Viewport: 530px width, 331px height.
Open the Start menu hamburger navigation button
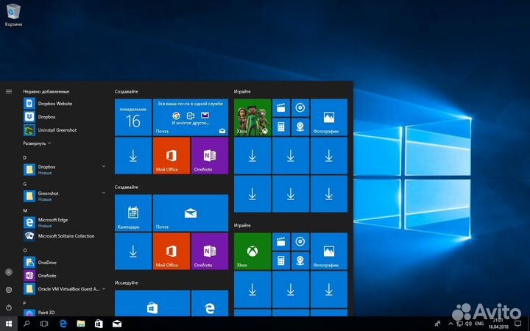[x=9, y=91]
